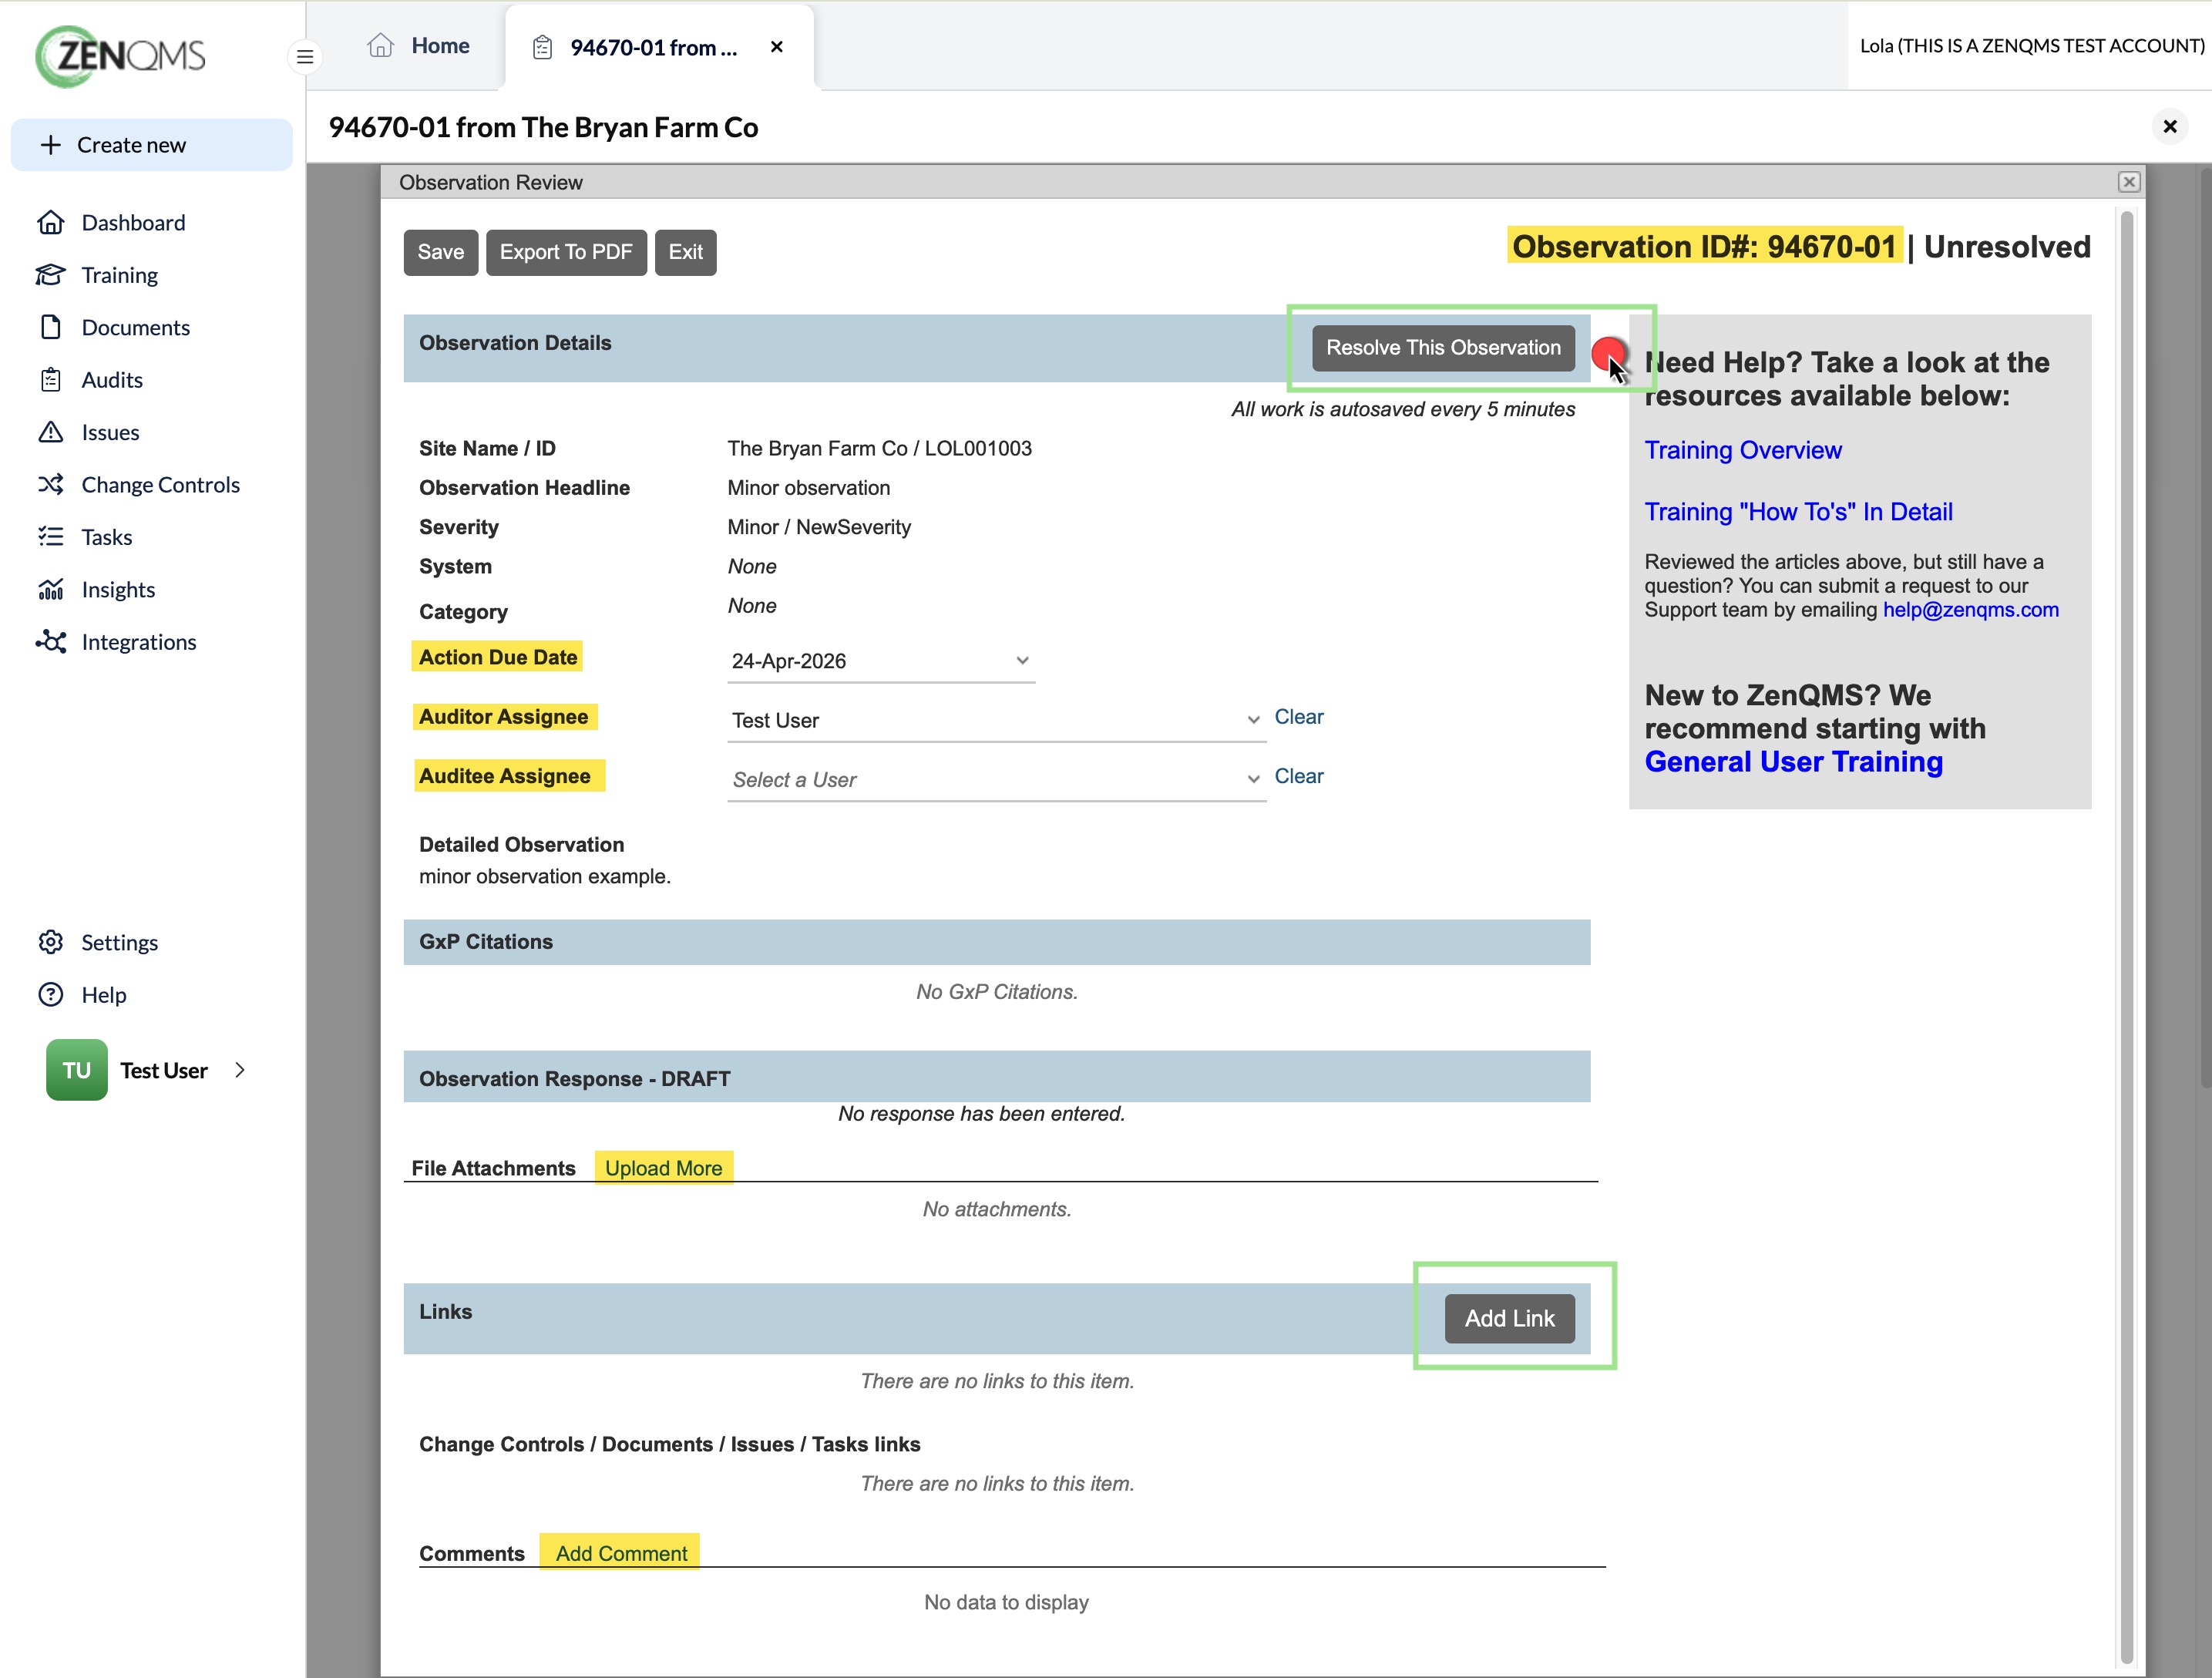Click 'The Bryan Farm Co / LOL001003' value
This screenshot has width=2212, height=1678.
[x=879, y=449]
